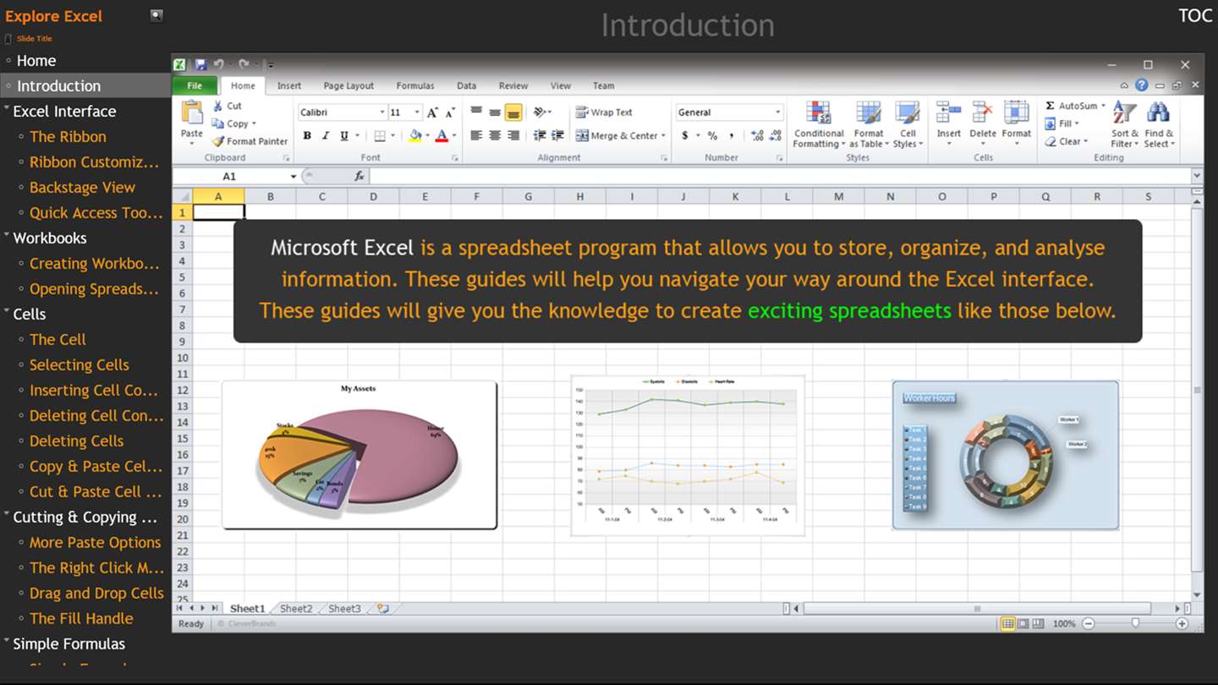Open The Fill Handle lesson
This screenshot has width=1218, height=685.
point(81,619)
